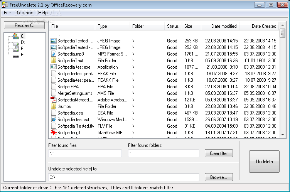Click the Softpedia Tested.flv file icon

pyautogui.click(x=54, y=126)
